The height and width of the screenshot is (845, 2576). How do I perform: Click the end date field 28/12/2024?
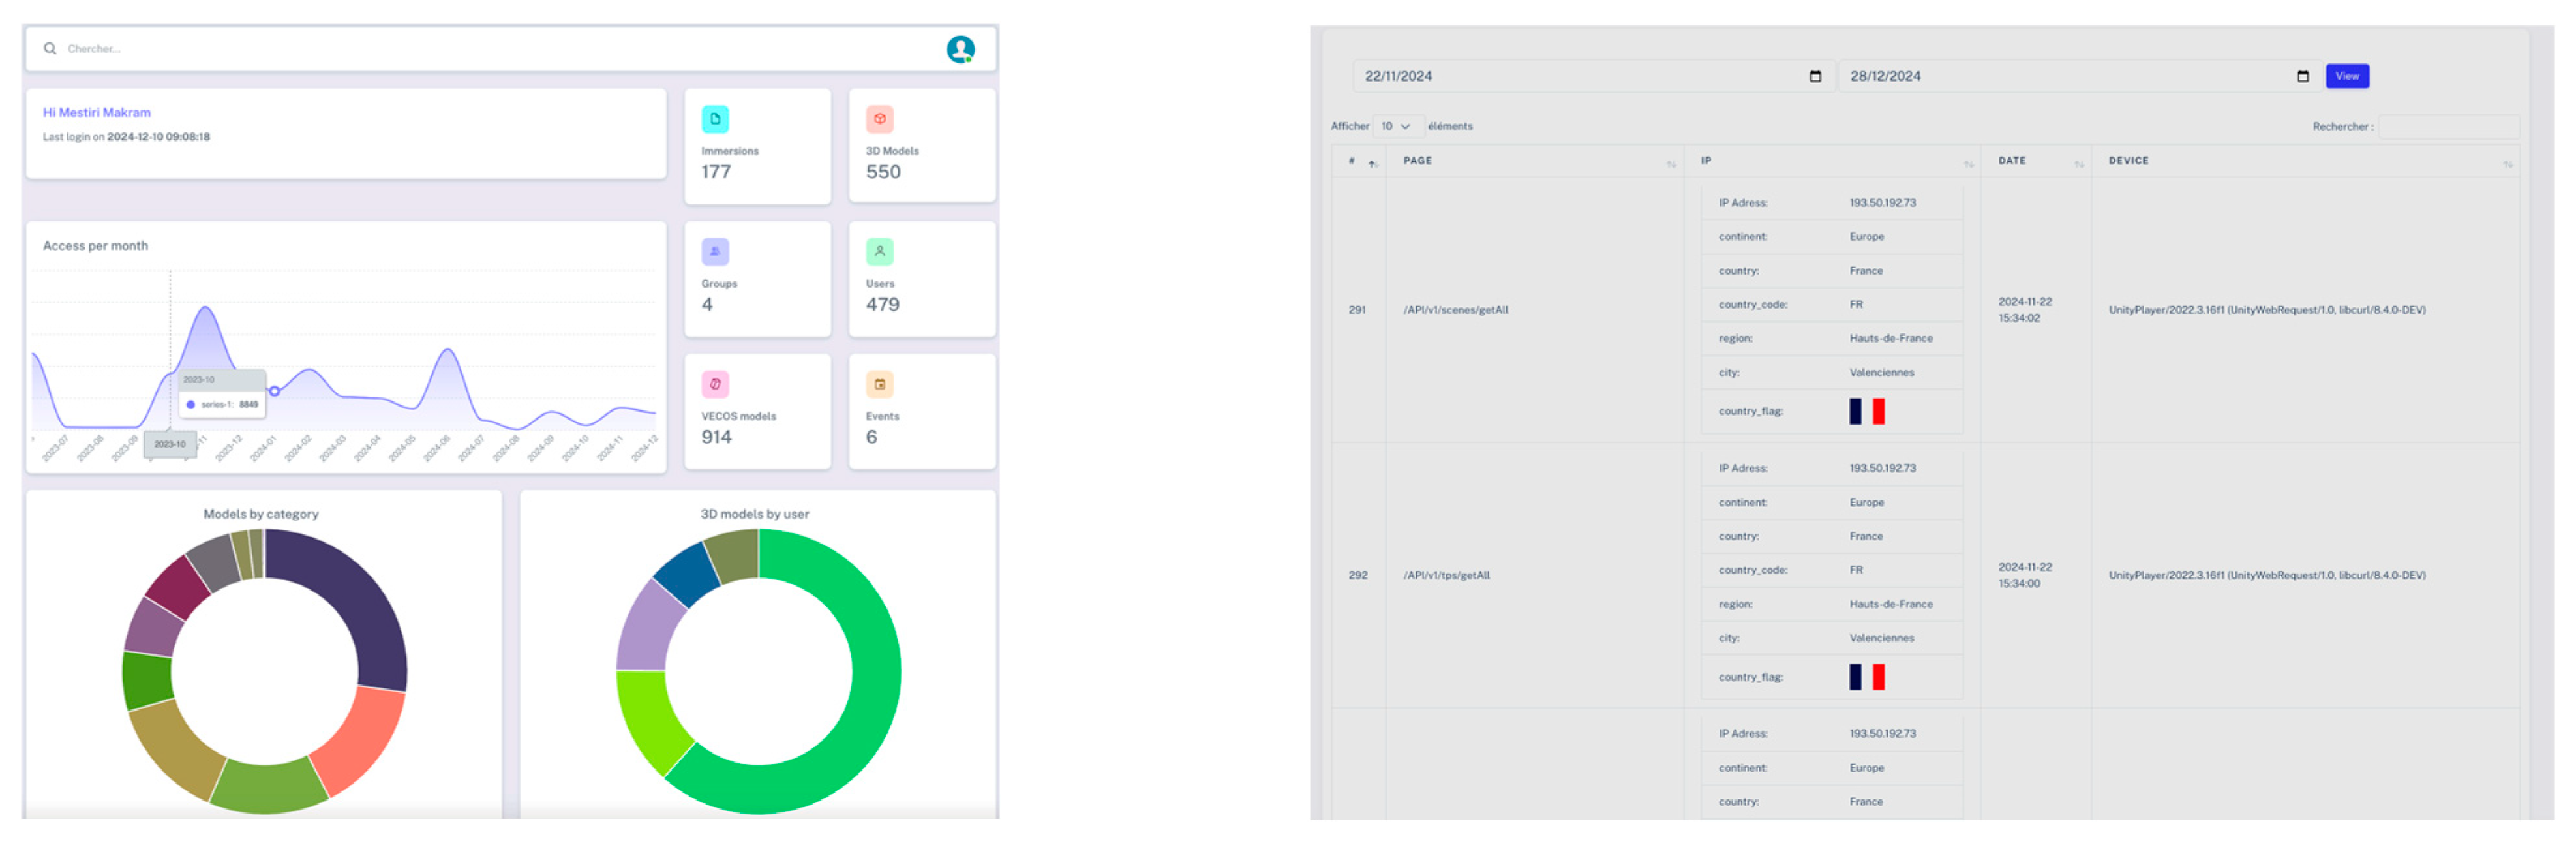[x=2080, y=76]
